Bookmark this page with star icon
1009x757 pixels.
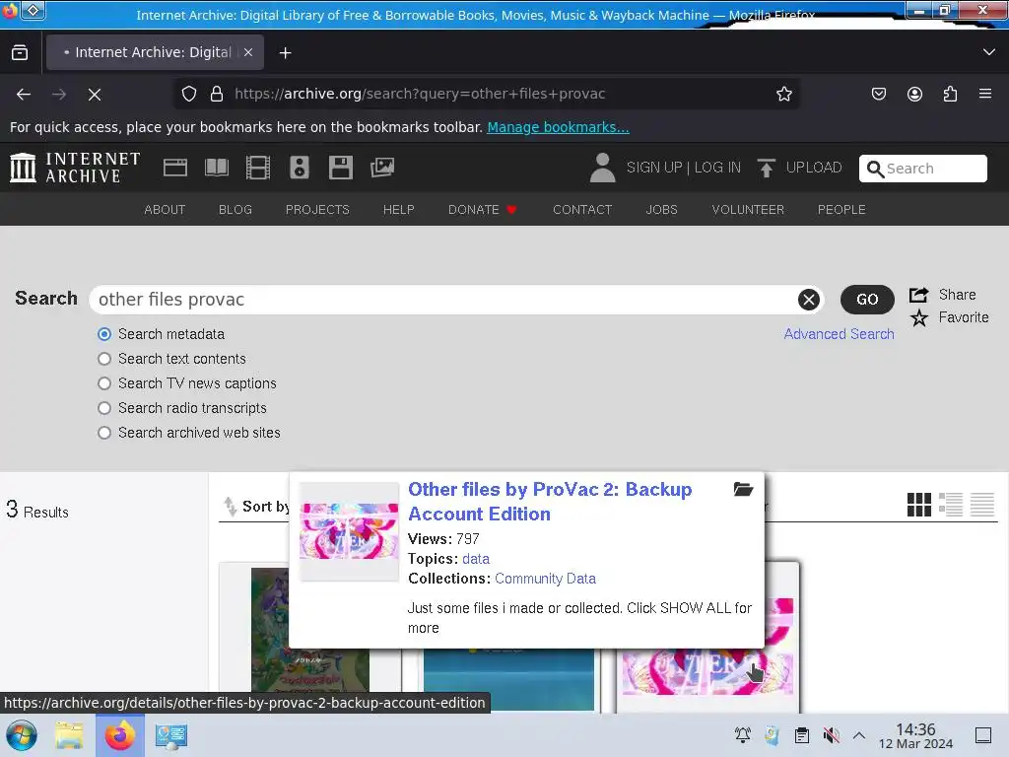click(x=783, y=94)
